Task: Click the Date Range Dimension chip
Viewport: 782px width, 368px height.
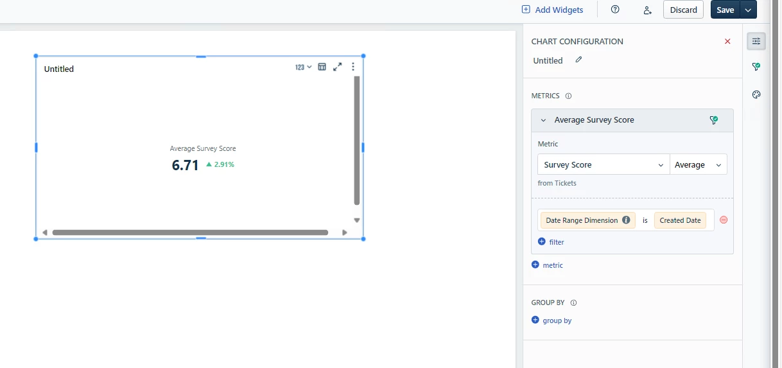Action: (587, 220)
